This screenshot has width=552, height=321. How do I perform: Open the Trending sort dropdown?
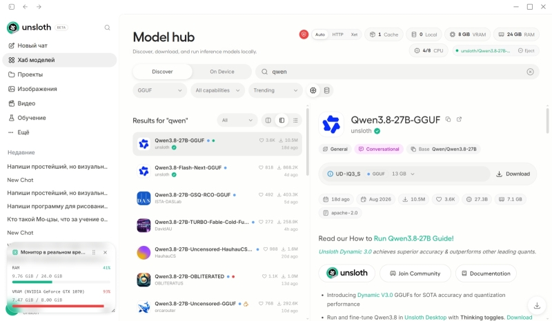[x=275, y=90]
